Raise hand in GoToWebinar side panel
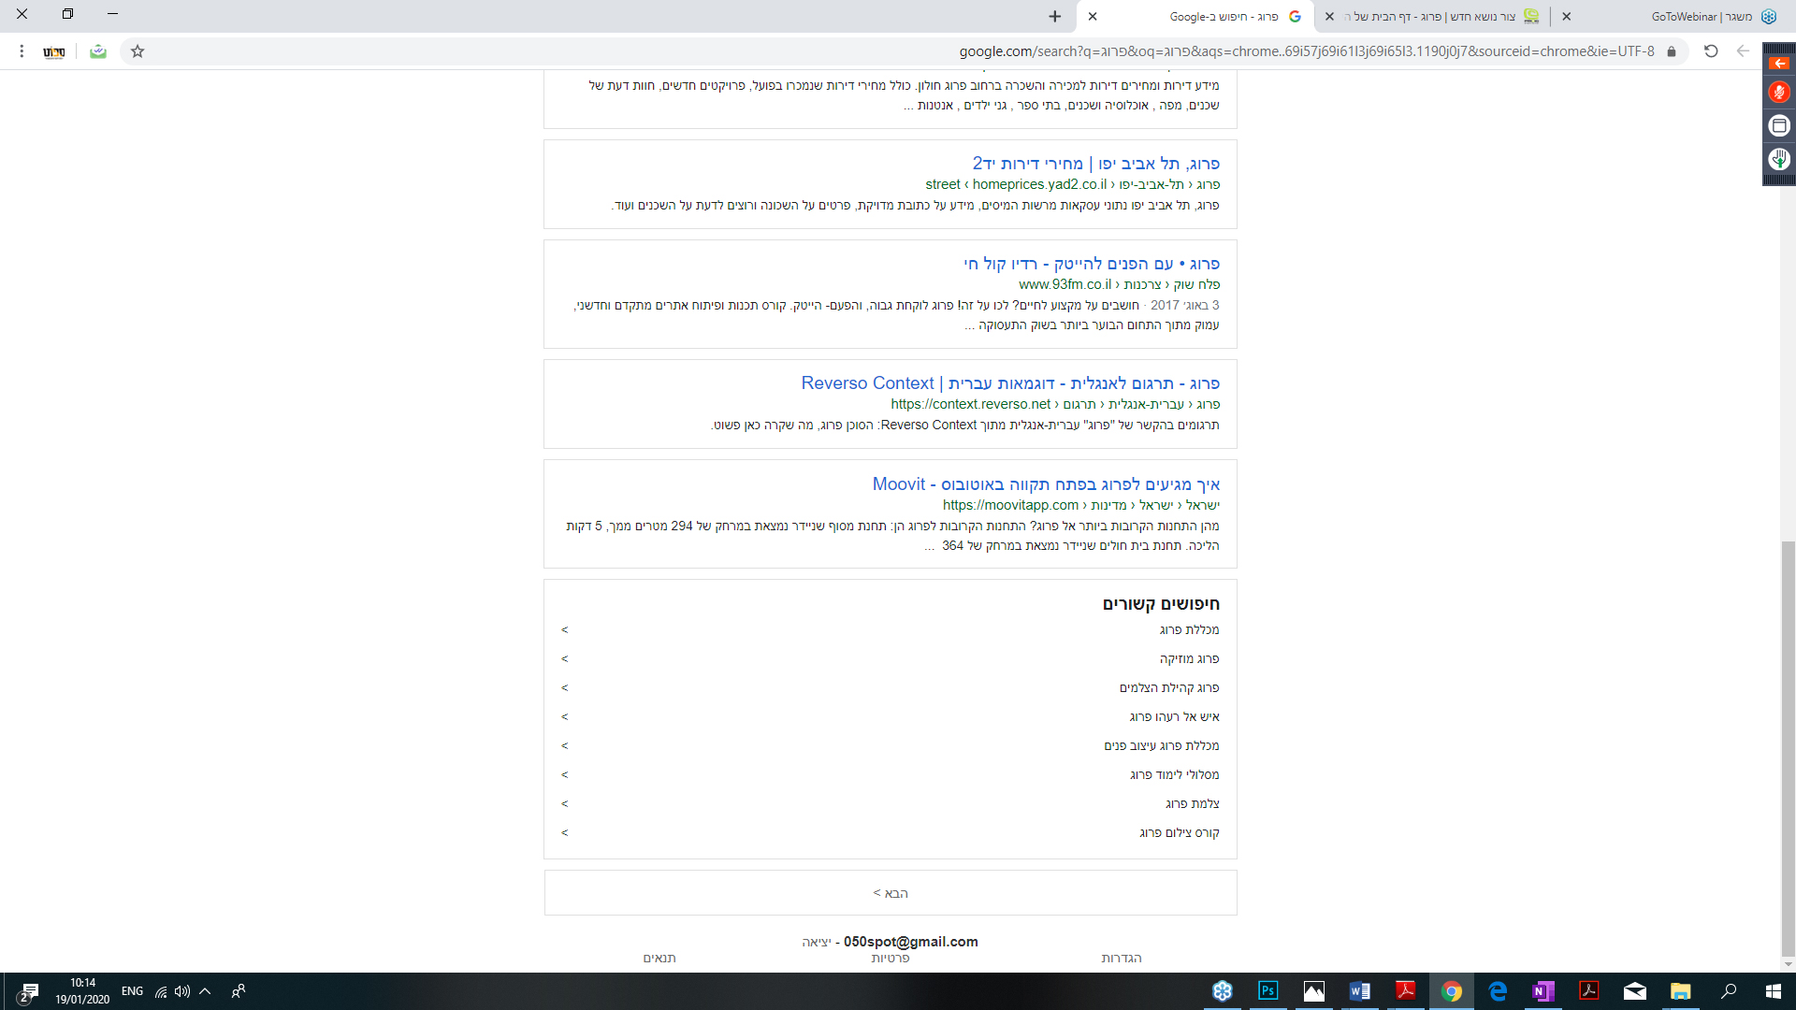Viewport: 1796px width, 1010px height. 1778,159
